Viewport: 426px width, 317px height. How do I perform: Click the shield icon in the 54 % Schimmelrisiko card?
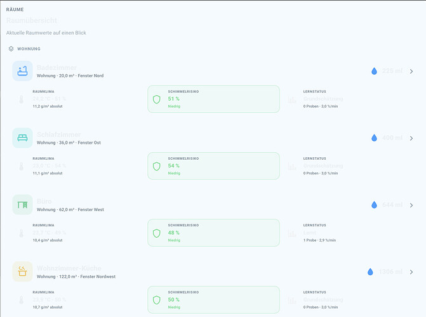156,166
